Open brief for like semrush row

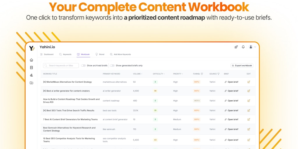(231, 129)
